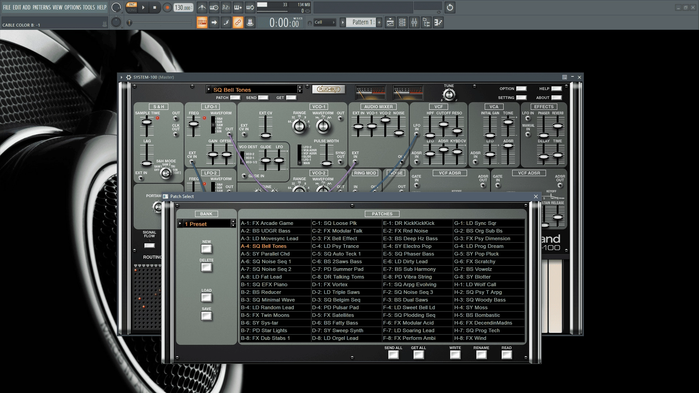Open the EDIT menu
Screen dimensions: 699x393
[17, 7]
